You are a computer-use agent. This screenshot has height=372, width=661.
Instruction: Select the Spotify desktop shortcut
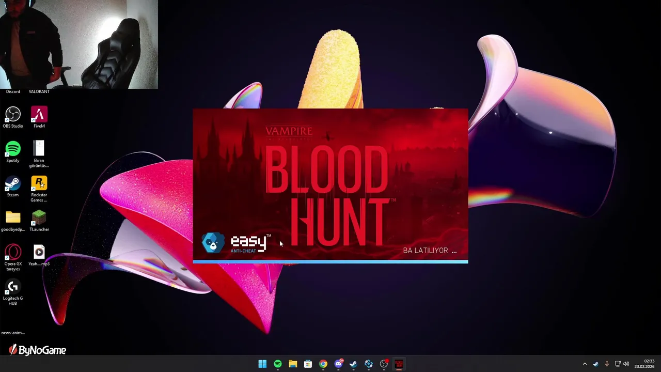(x=13, y=152)
